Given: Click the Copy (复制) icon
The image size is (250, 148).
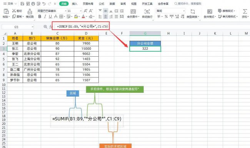Looking at the screenshot, I should [x=14, y=17].
